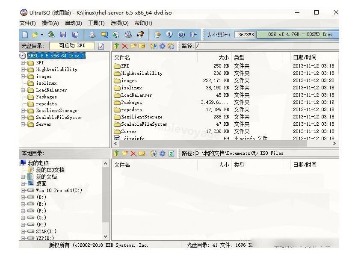Click gear icon in disc pane toolbar
Image resolution: width=358 pixels, height=257 pixels.
pyautogui.click(x=162, y=46)
